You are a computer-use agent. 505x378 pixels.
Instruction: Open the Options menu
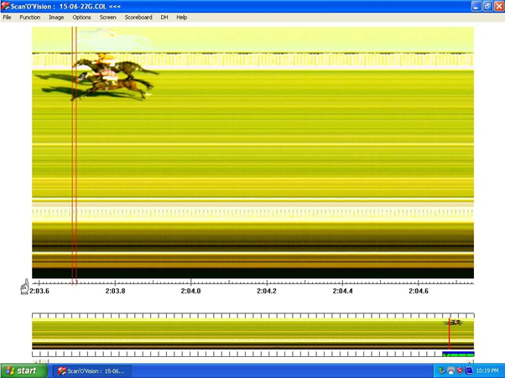pyautogui.click(x=81, y=17)
